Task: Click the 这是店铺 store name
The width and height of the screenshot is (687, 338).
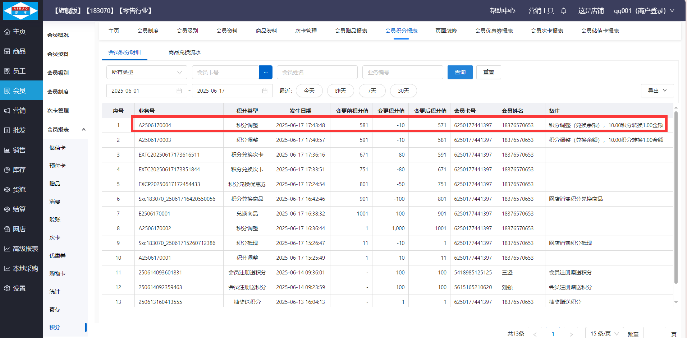Action: (x=591, y=11)
